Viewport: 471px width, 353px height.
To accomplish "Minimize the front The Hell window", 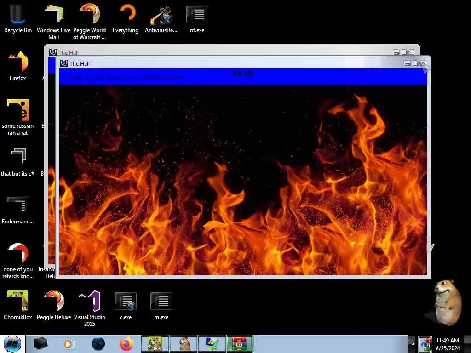I will [407, 63].
